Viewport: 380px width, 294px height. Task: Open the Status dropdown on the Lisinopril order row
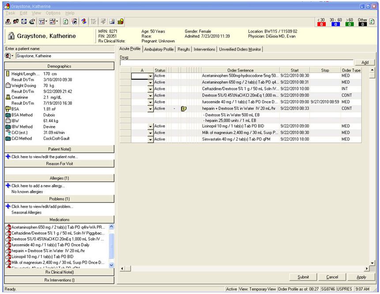click(x=151, y=126)
